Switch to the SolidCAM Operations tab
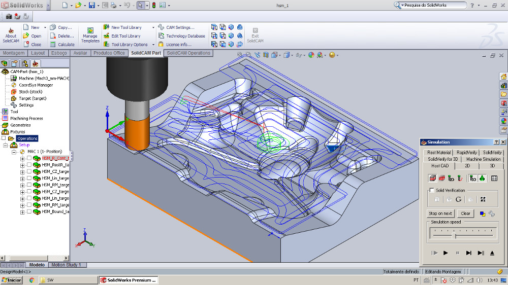The height and width of the screenshot is (285, 508). [x=188, y=53]
